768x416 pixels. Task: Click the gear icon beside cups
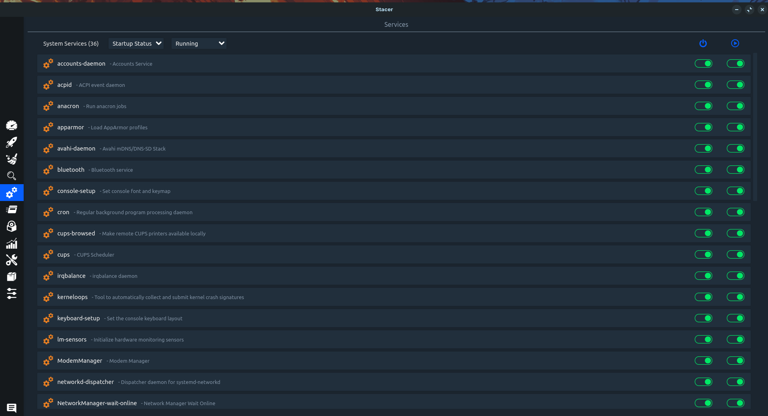48,254
